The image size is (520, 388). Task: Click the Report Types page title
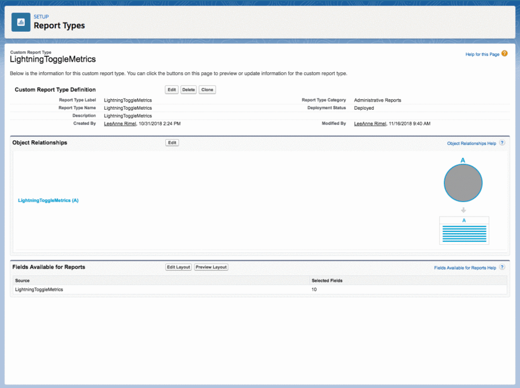click(x=60, y=25)
